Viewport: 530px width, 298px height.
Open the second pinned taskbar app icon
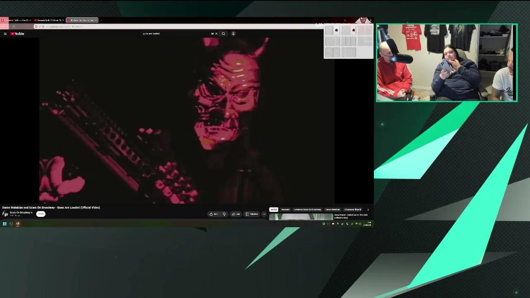[x=11, y=224]
